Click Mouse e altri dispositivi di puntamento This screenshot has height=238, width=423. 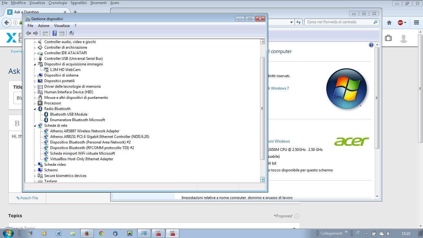pos(76,98)
